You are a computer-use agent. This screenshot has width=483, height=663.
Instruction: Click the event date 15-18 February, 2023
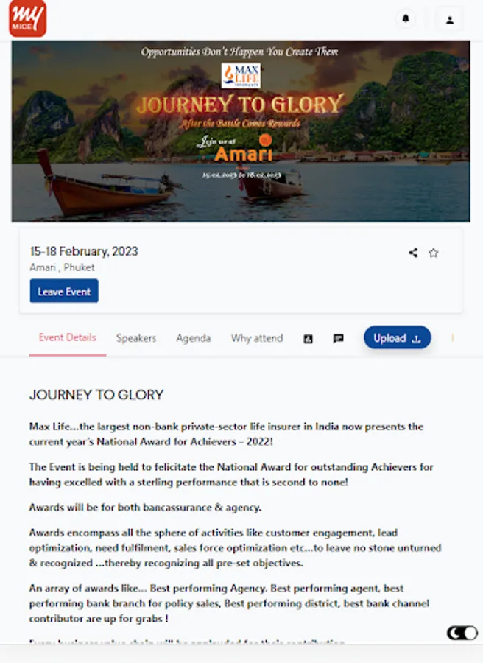[84, 251]
